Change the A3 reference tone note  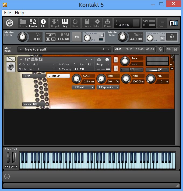[x=172, y=37]
